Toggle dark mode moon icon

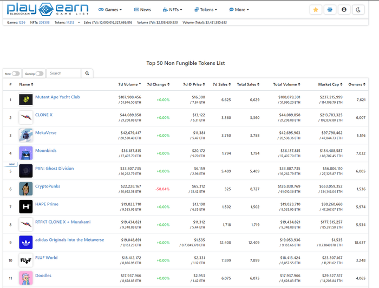(358, 10)
